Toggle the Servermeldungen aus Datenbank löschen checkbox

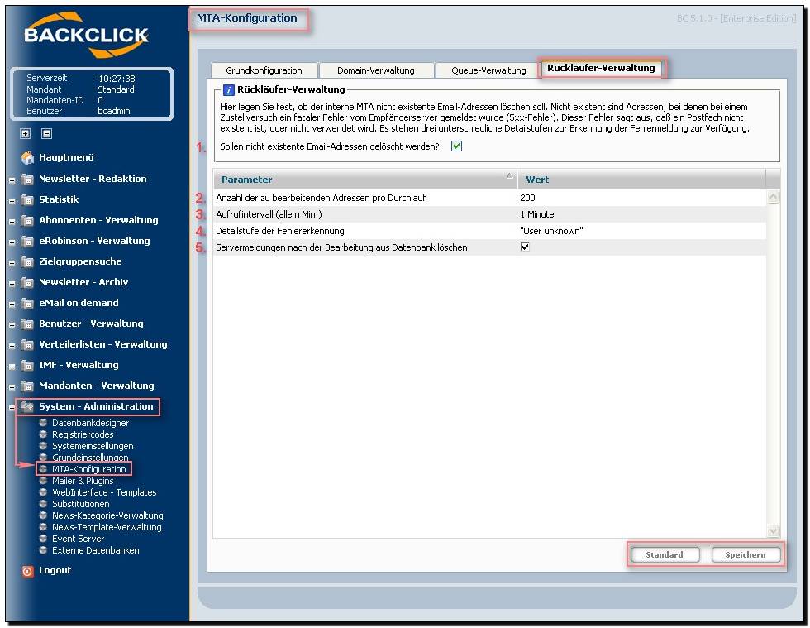tap(525, 247)
